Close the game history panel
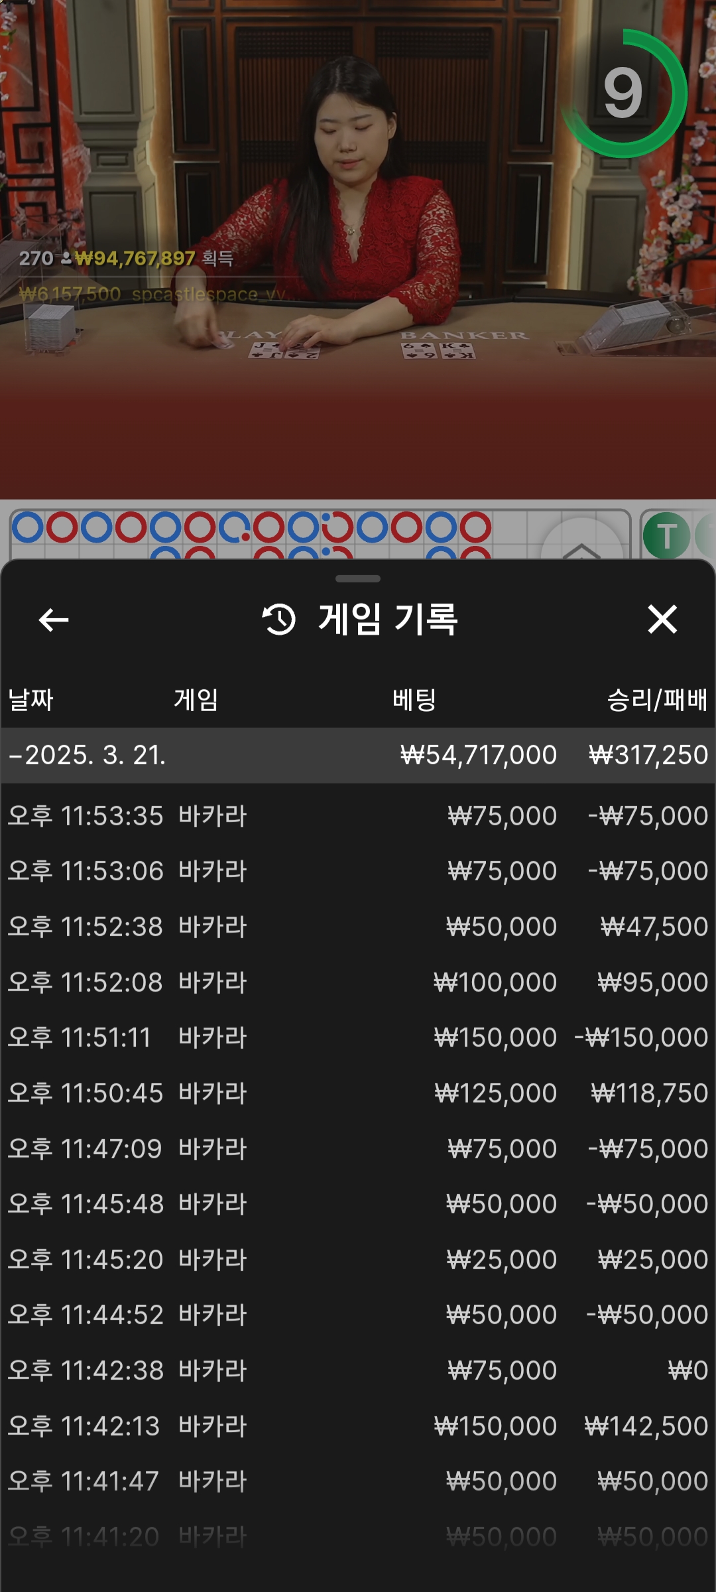716x1592 pixels. (x=662, y=620)
